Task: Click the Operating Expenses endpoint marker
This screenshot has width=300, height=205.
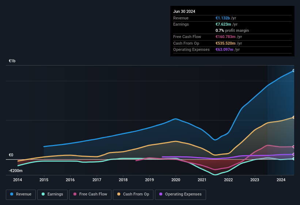Action: tap(293, 154)
